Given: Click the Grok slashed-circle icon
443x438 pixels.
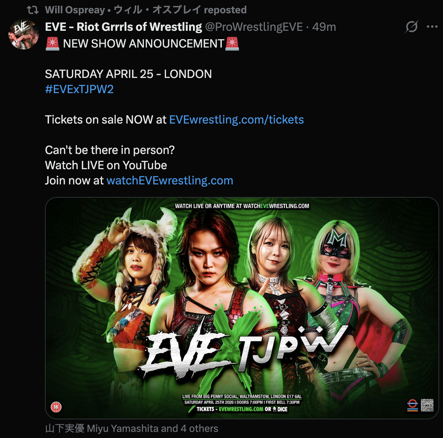Looking at the screenshot, I should [x=412, y=27].
